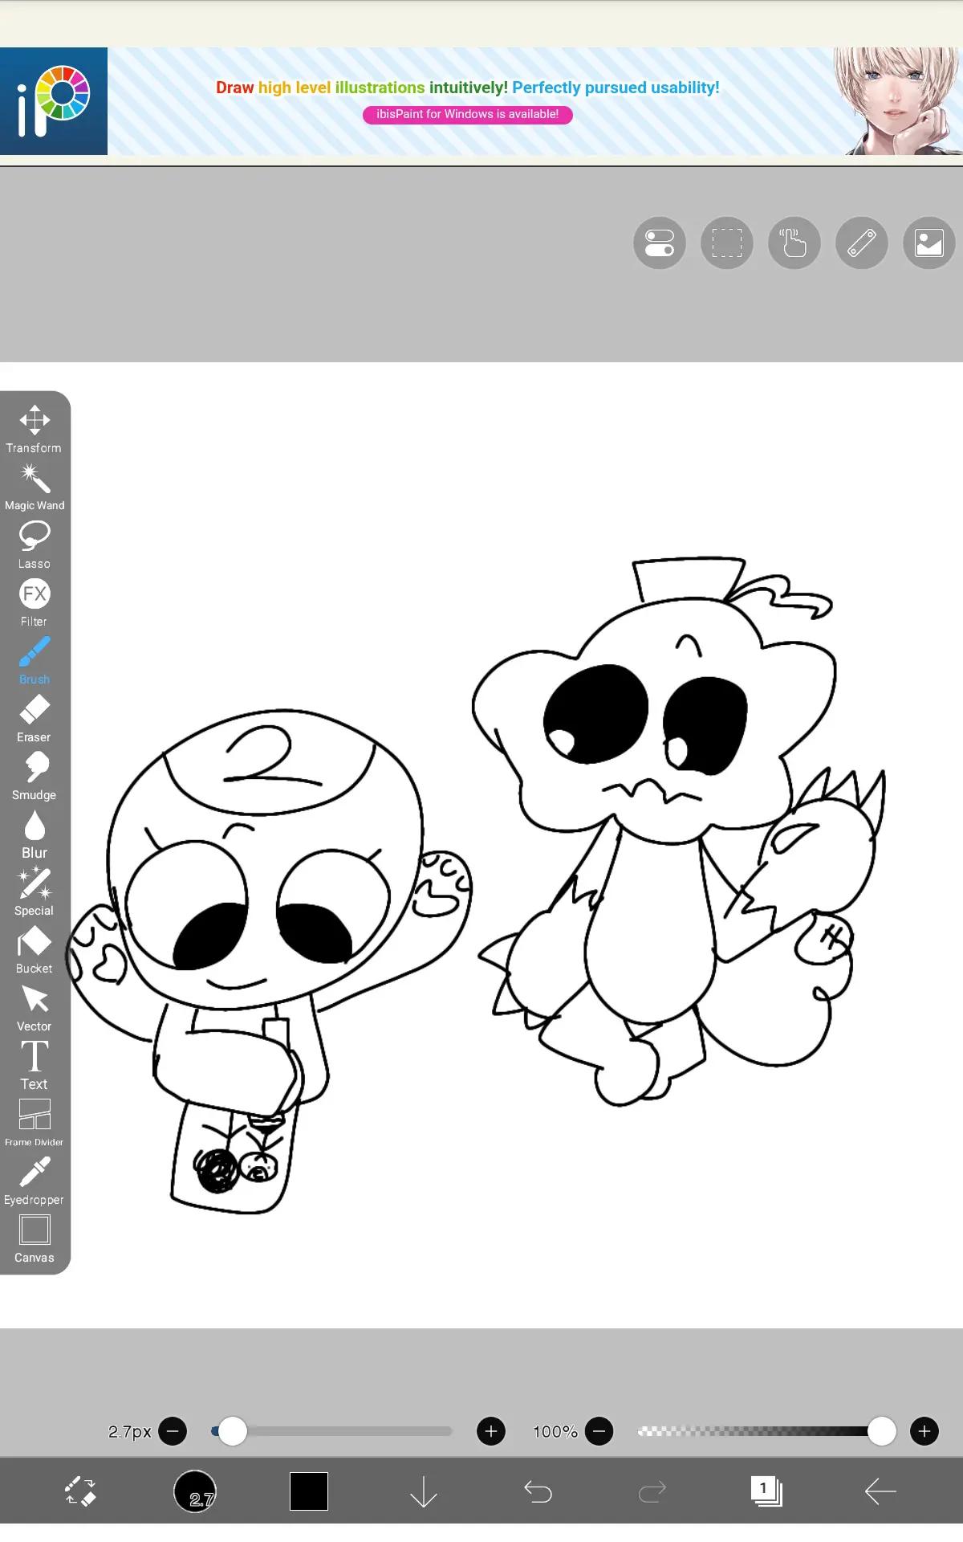Open the layers panel showing 1

coord(766,1491)
